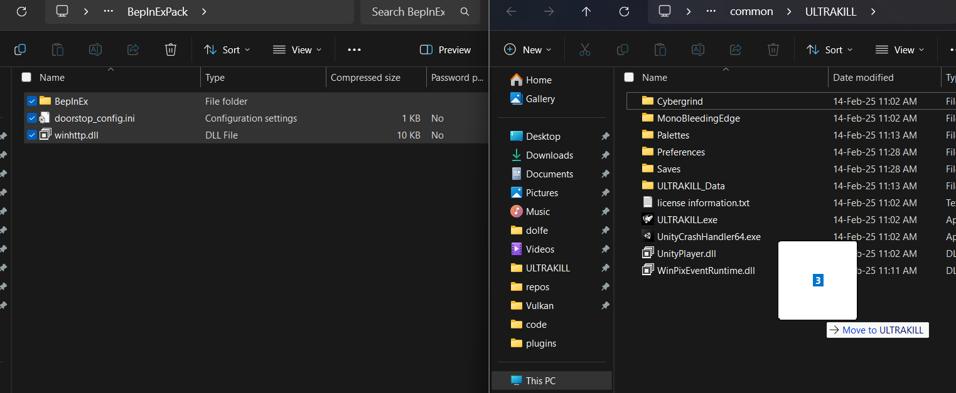
Task: Toggle select-all checkbox in BepInExPack window
Action: point(26,77)
